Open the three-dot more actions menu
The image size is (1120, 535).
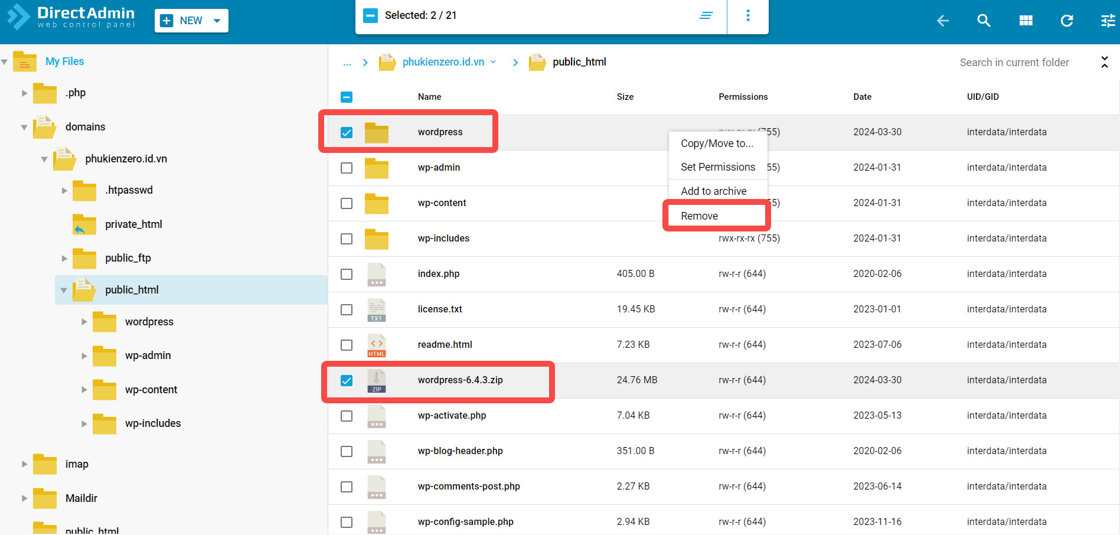pos(748,15)
